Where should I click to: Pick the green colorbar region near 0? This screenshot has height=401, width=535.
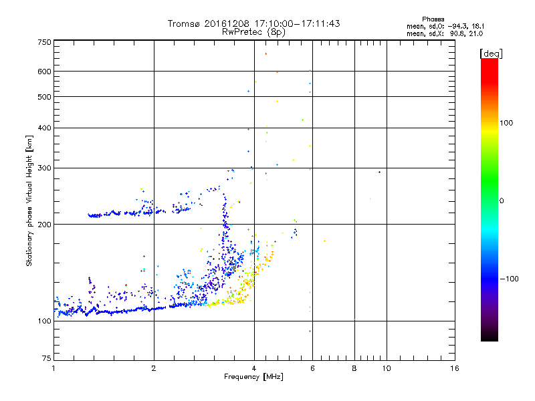tap(489, 200)
